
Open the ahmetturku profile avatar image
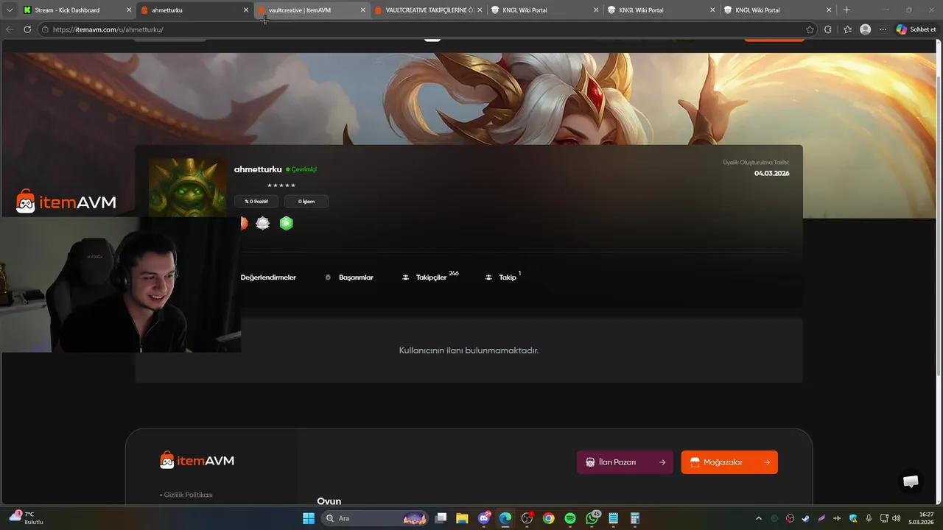click(x=188, y=187)
